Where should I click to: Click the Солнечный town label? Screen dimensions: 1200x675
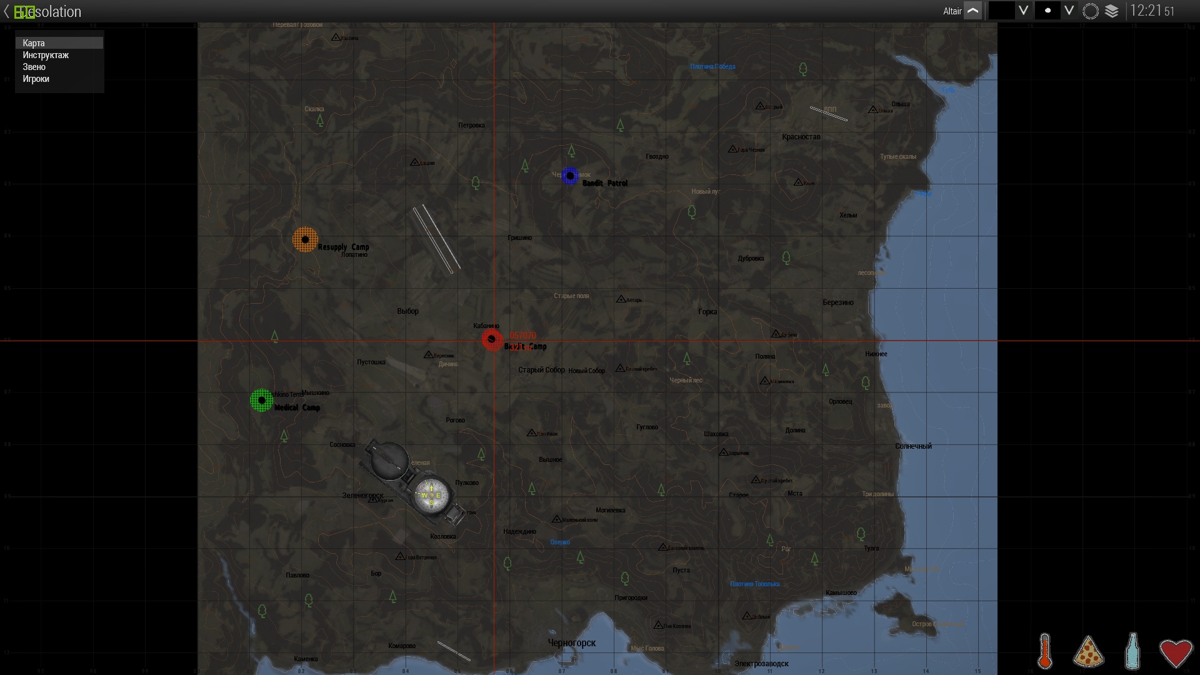click(913, 446)
